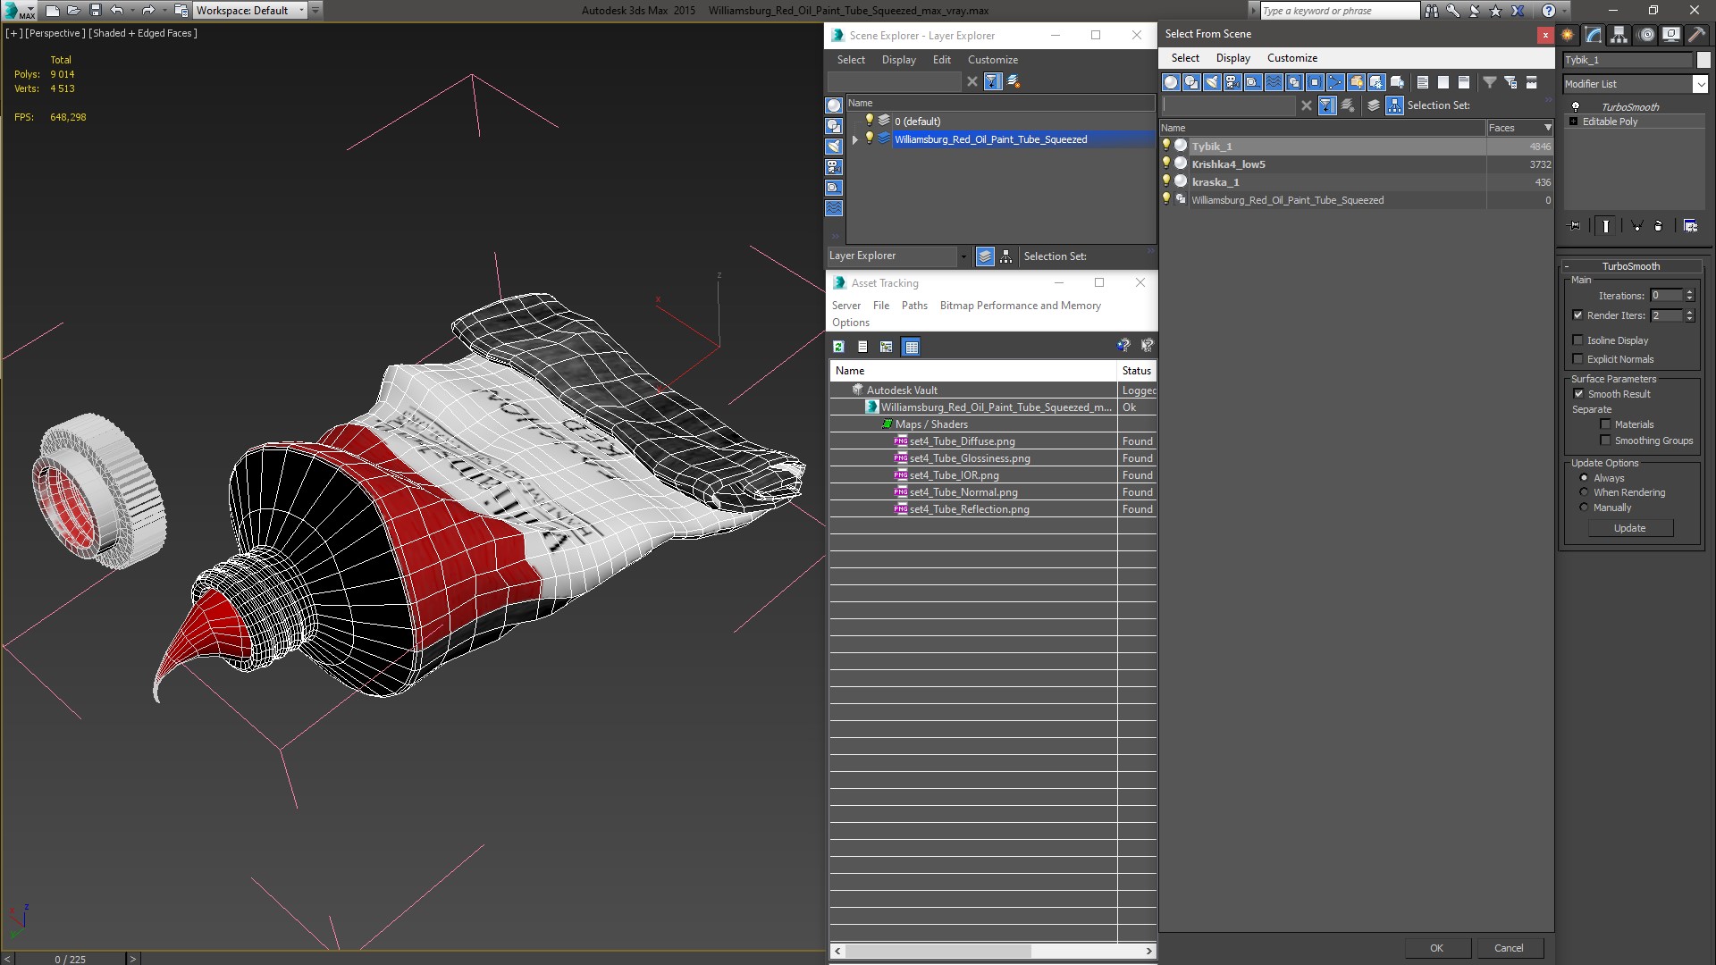Click funnel filter icon in Select From Scene toolbar
The height and width of the screenshot is (965, 1716).
click(1490, 82)
